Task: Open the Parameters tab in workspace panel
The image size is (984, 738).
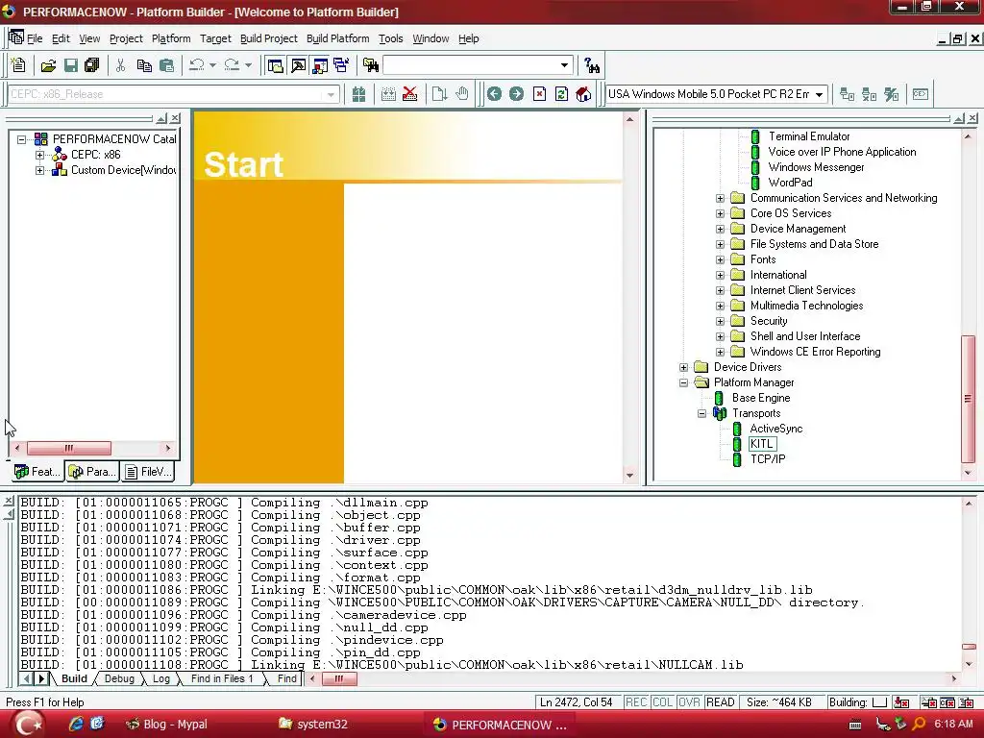Action: point(92,471)
